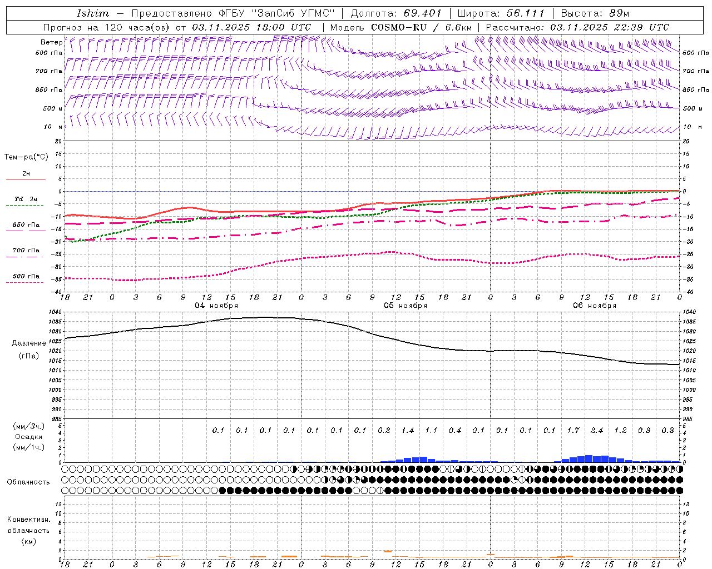The height and width of the screenshot is (569, 712).
Task: Click '850 гПа' entry in temperature legend
Action: coord(26,225)
